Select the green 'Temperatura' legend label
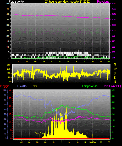The image size is (122, 146). pos(90,86)
